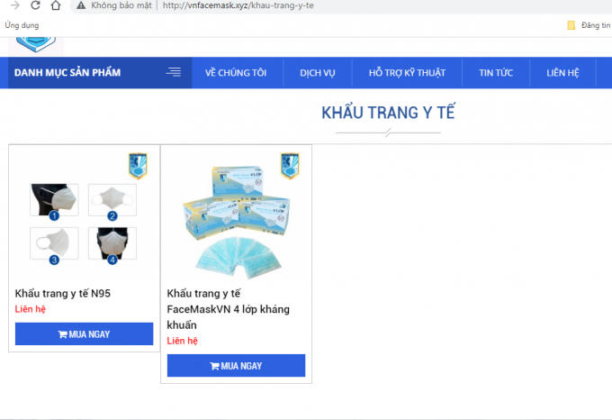Image resolution: width=612 pixels, height=420 pixels.
Task: Go to the browser home page icon
Action: (55, 5)
